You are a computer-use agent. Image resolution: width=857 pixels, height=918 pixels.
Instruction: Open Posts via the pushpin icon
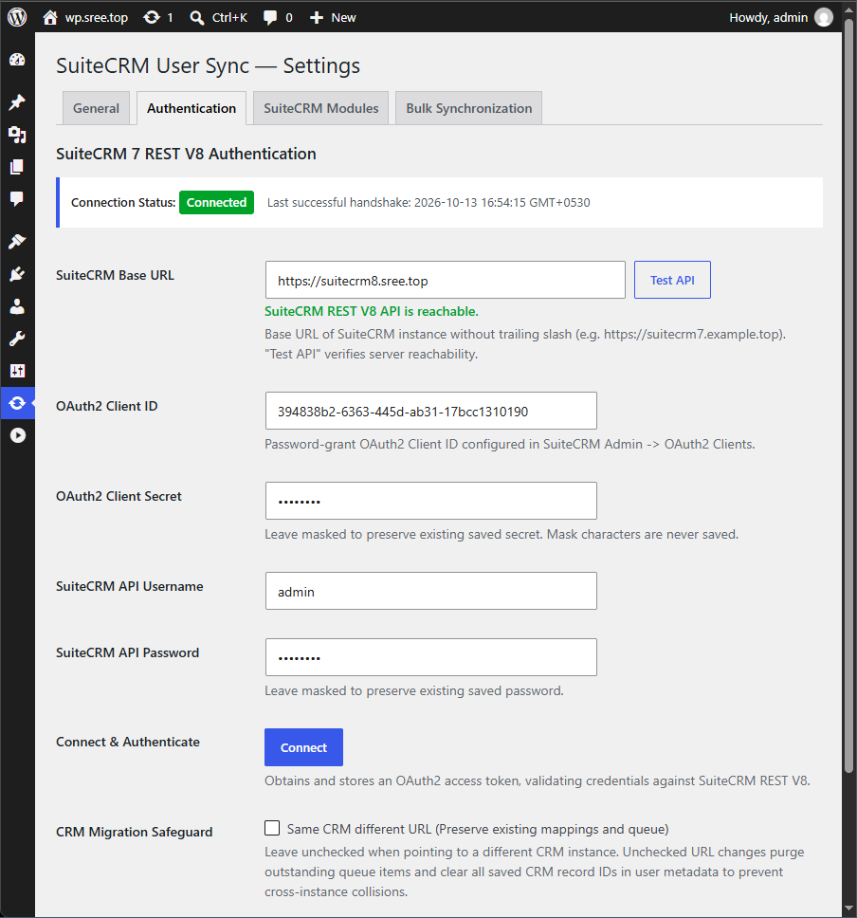17,102
